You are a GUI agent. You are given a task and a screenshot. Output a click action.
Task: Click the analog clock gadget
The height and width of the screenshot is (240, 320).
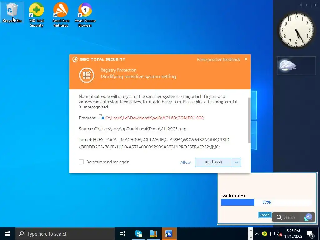coord(296,30)
